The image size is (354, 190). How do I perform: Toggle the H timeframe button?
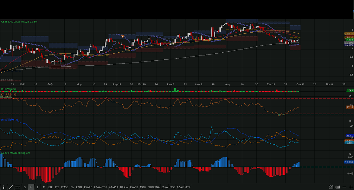31,187
